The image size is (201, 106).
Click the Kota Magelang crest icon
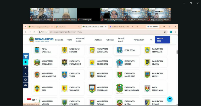tap(147, 89)
